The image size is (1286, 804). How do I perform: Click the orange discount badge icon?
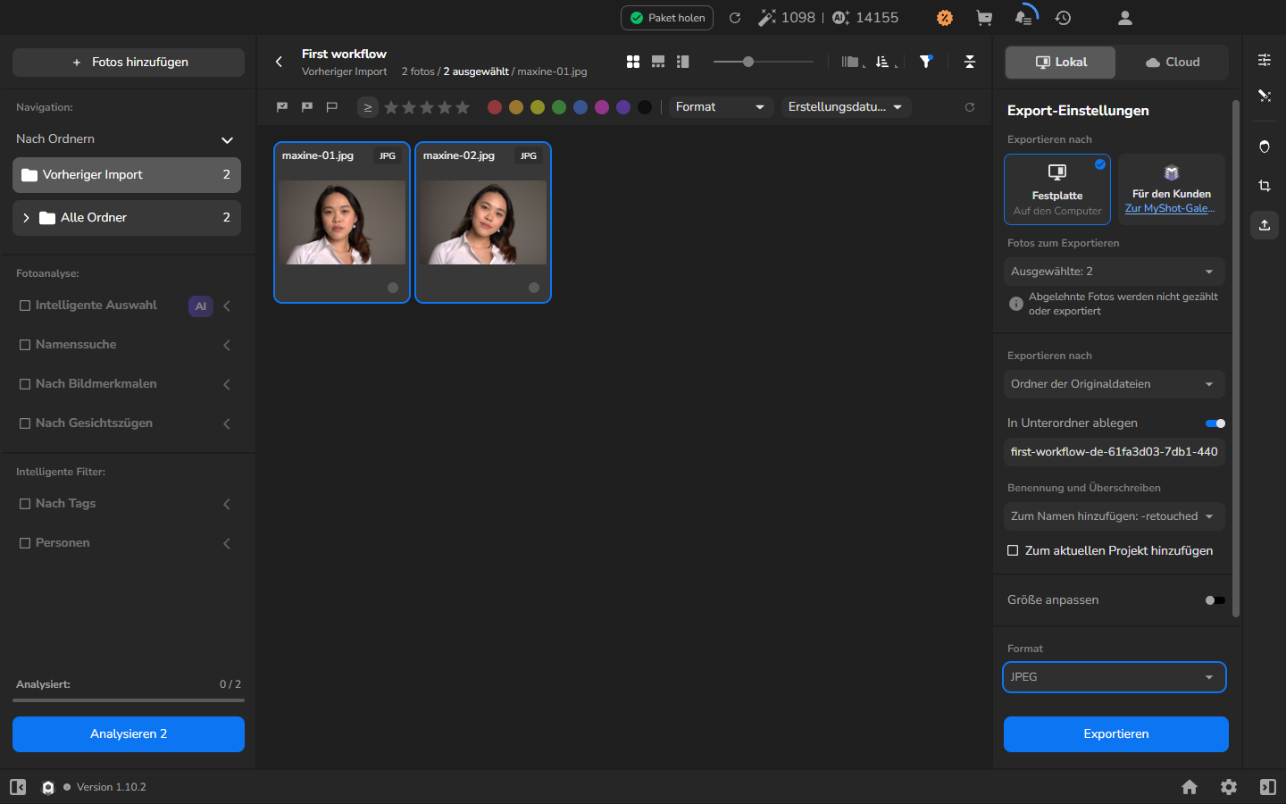pos(945,18)
